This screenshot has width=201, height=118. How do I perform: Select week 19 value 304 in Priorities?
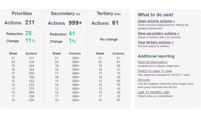[x=31, y=66]
